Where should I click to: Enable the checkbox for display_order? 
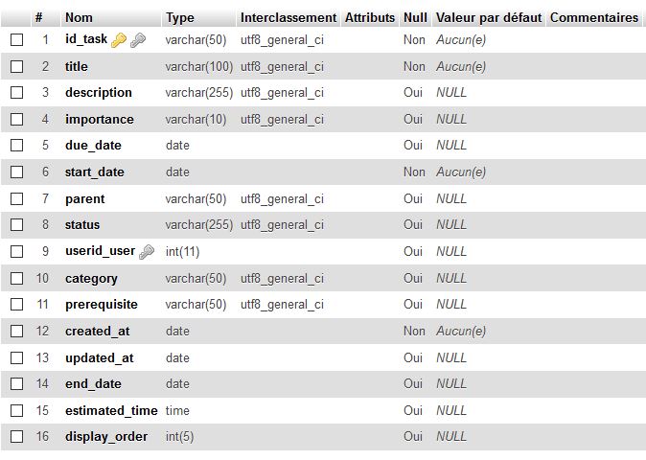point(17,437)
